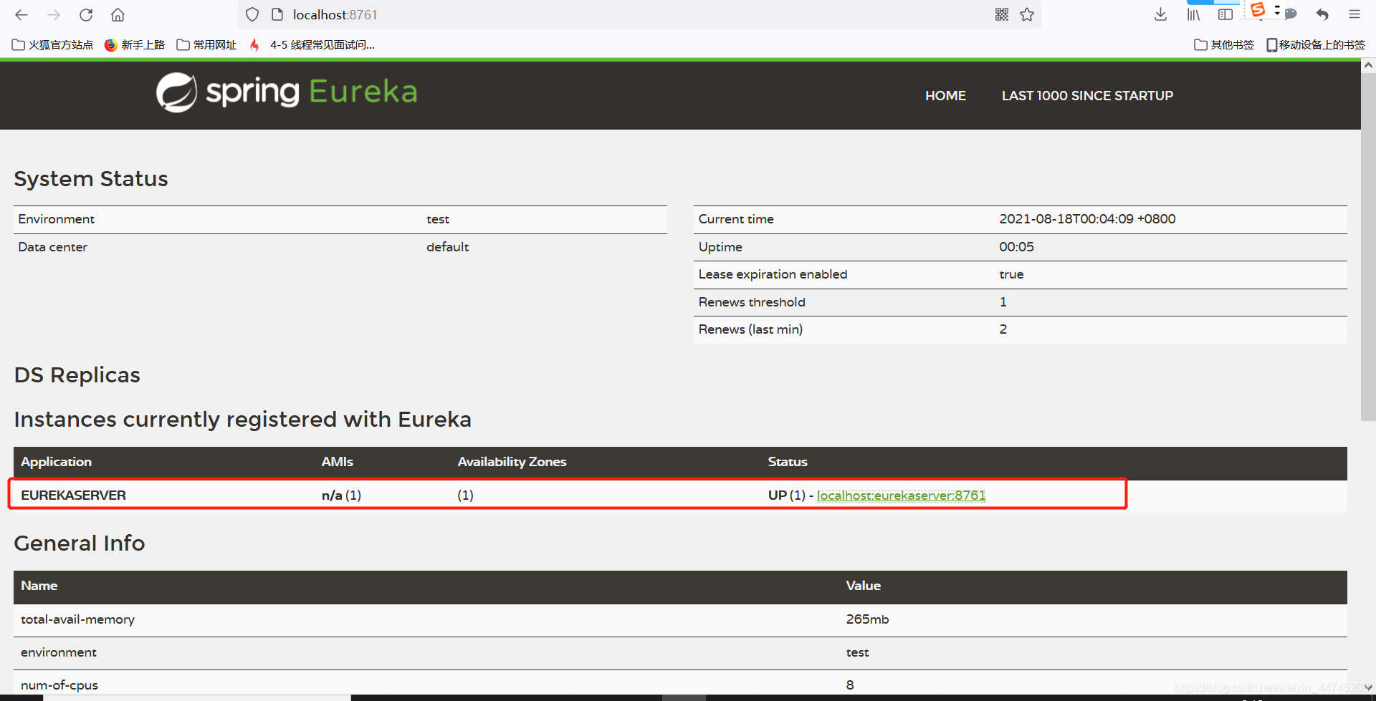Click the Sogou S input method icon

1258,10
